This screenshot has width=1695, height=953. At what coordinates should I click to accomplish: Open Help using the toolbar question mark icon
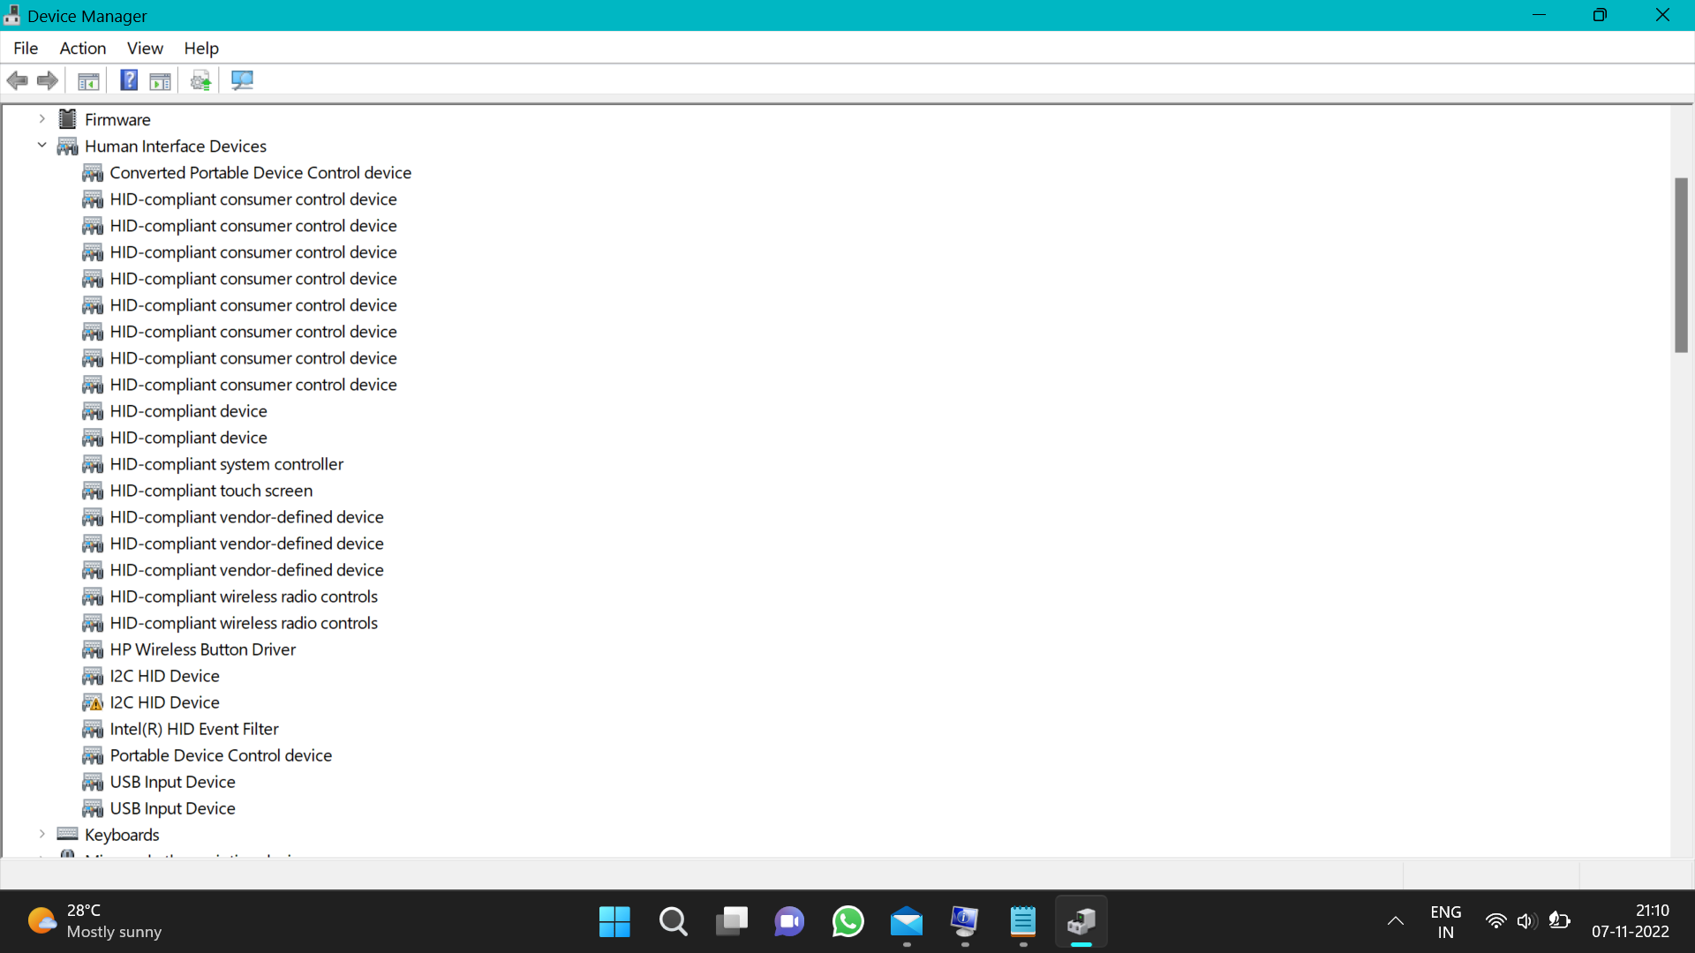coord(128,80)
